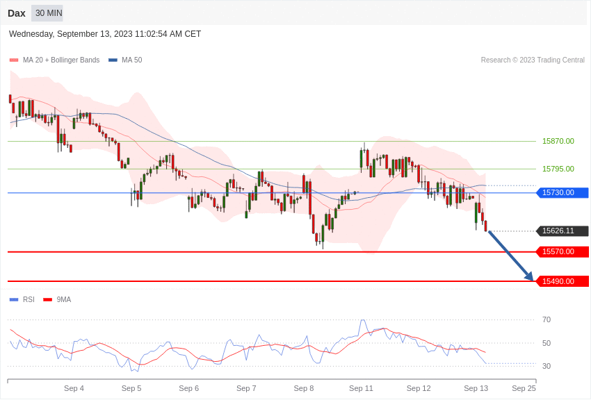Click the Sep 11 date axis label
The height and width of the screenshot is (400, 591).
[361, 388]
